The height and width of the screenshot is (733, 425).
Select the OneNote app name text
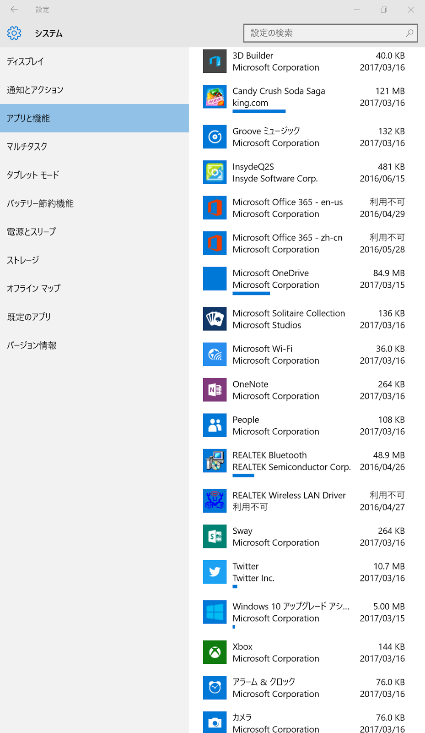250,384
